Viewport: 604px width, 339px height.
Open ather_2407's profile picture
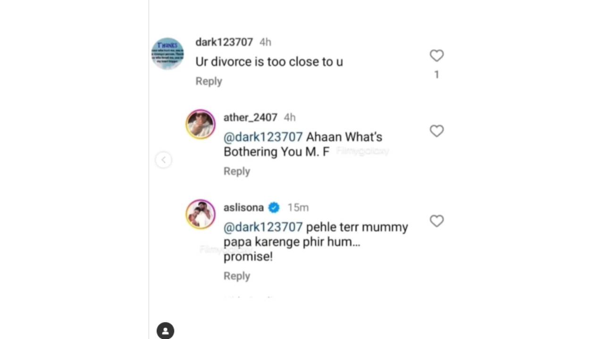(201, 125)
